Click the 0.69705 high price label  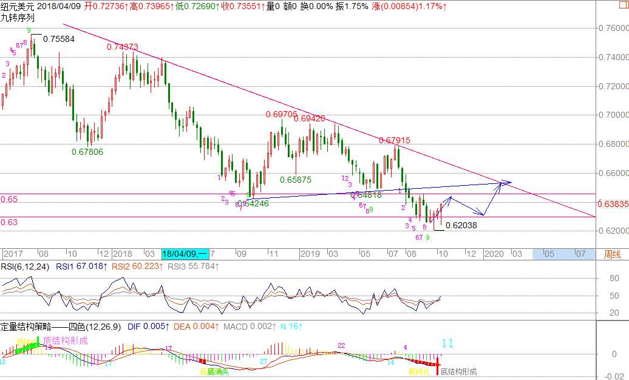(282, 115)
